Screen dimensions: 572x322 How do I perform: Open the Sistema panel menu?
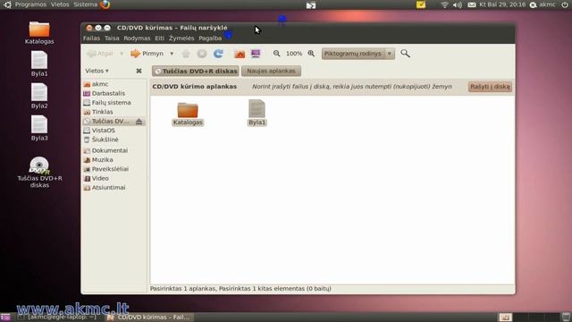click(x=86, y=4)
